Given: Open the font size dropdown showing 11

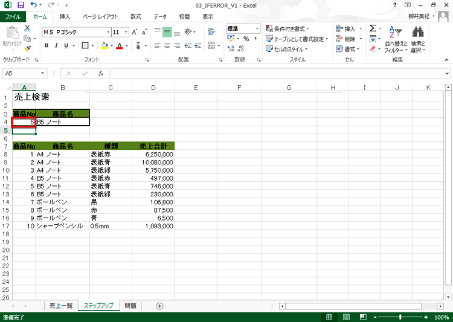Looking at the screenshot, I should point(126,32).
